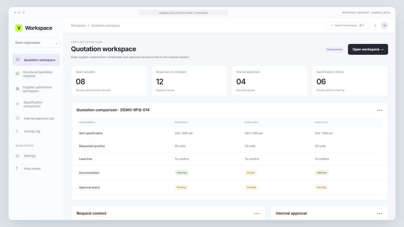The height and width of the screenshot is (227, 404).
Task: Select the Internal approvals 04 card
Action: point(270,81)
